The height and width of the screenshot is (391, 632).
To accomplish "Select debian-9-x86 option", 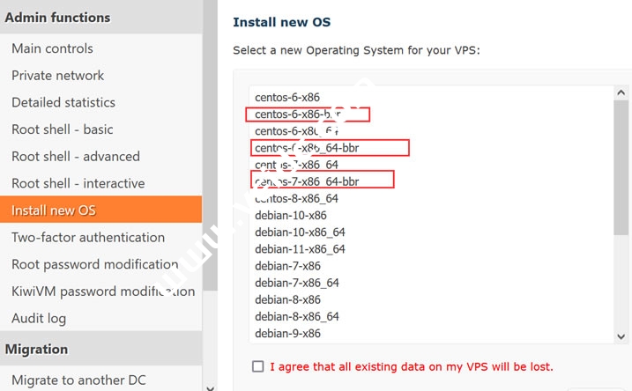I will click(x=287, y=333).
